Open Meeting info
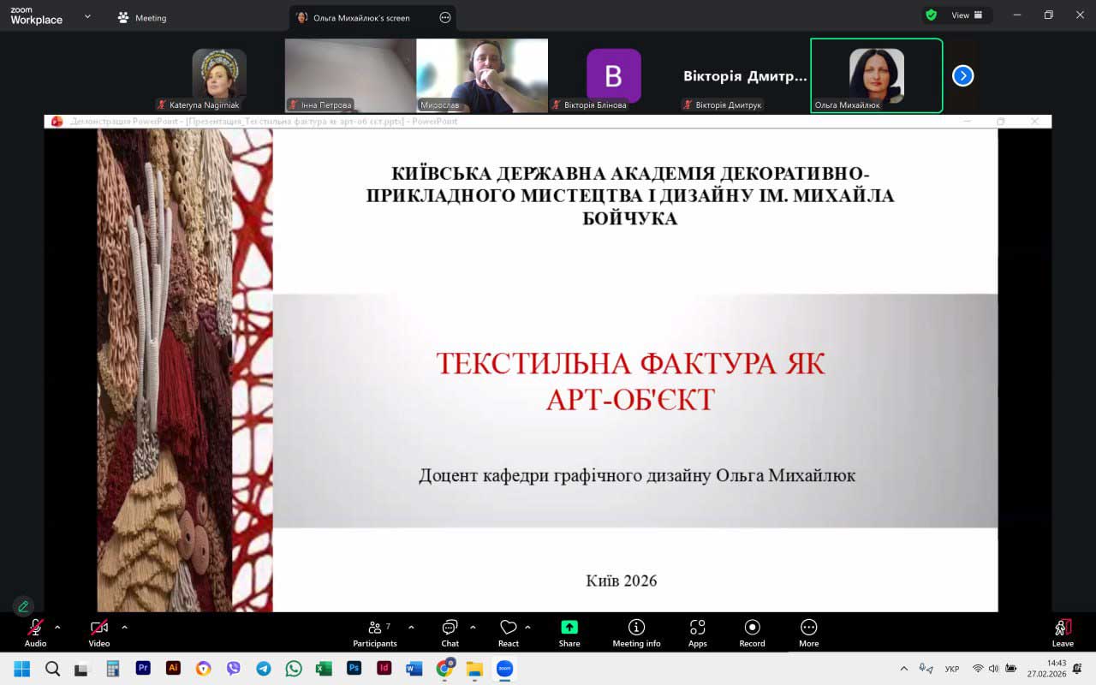Viewport: 1096px width, 685px height. click(x=636, y=634)
